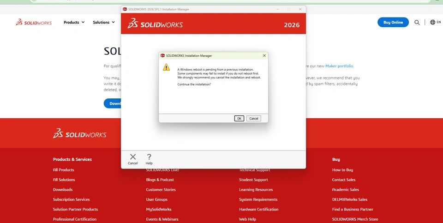The width and height of the screenshot is (443, 223).
Task: Minimize the Installation Manager window
Action: click(278, 9)
